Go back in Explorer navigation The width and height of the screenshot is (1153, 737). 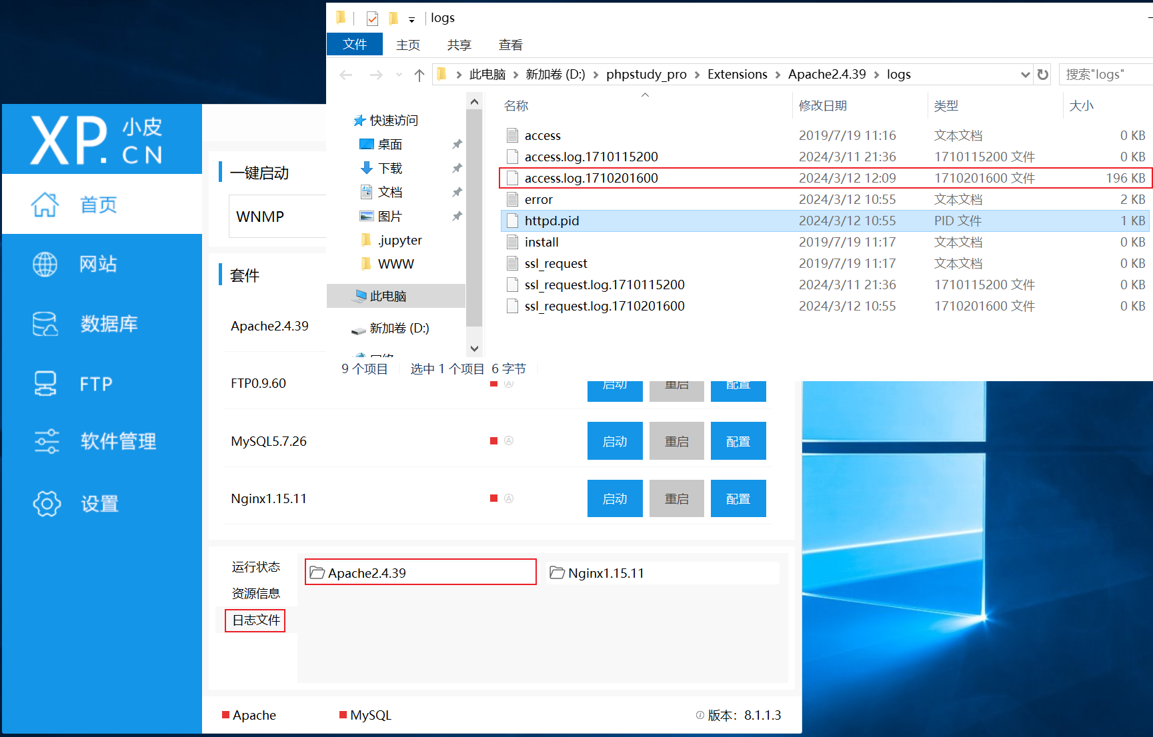pos(345,75)
